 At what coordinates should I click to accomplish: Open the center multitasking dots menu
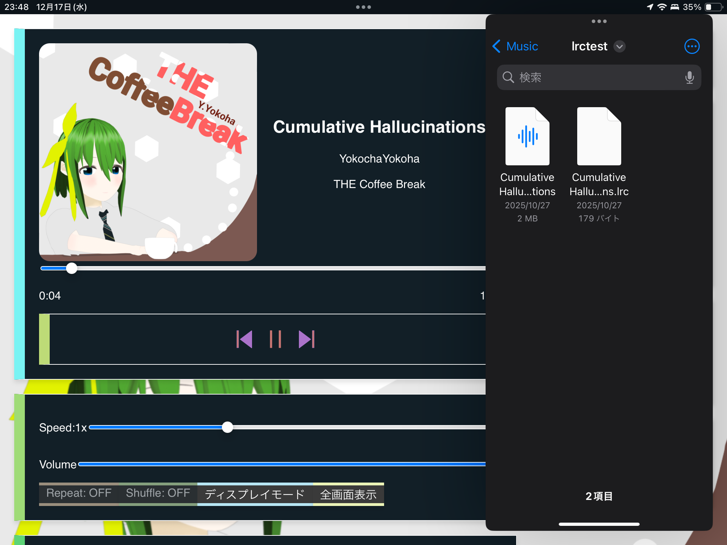[363, 7]
